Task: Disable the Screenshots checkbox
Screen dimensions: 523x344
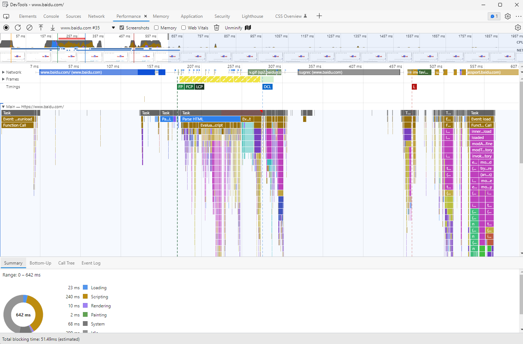Action: tap(121, 28)
